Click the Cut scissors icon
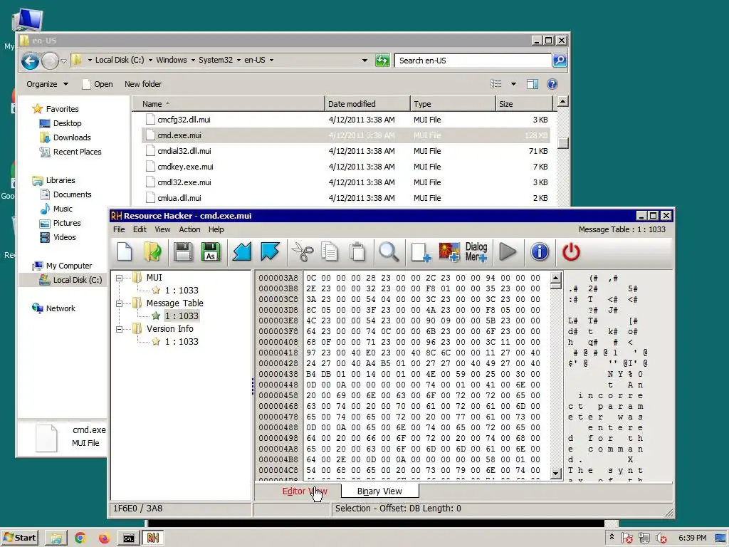Image resolution: width=729 pixels, height=547 pixels. pos(302,251)
